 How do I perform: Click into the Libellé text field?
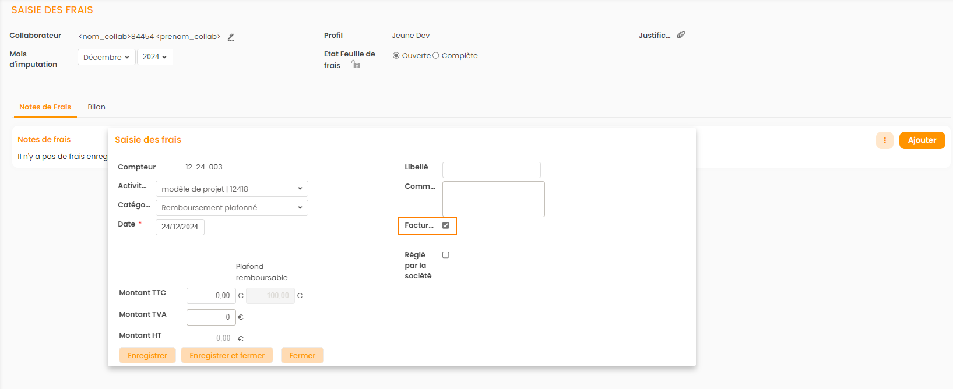[491, 170]
